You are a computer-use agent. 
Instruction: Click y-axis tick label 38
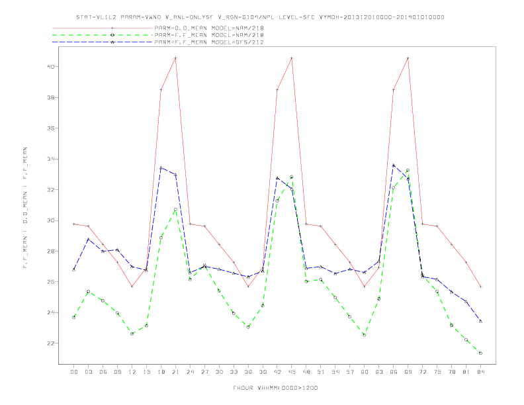(51, 97)
